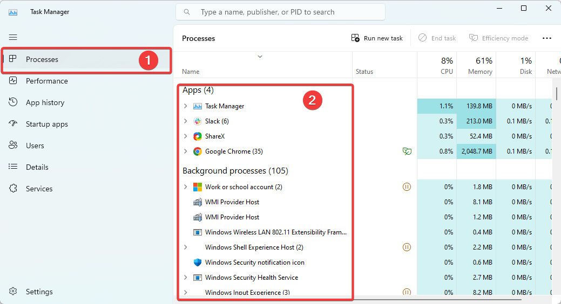The width and height of the screenshot is (561, 304).
Task: Click the Services puzzle icon
Action: (13, 188)
